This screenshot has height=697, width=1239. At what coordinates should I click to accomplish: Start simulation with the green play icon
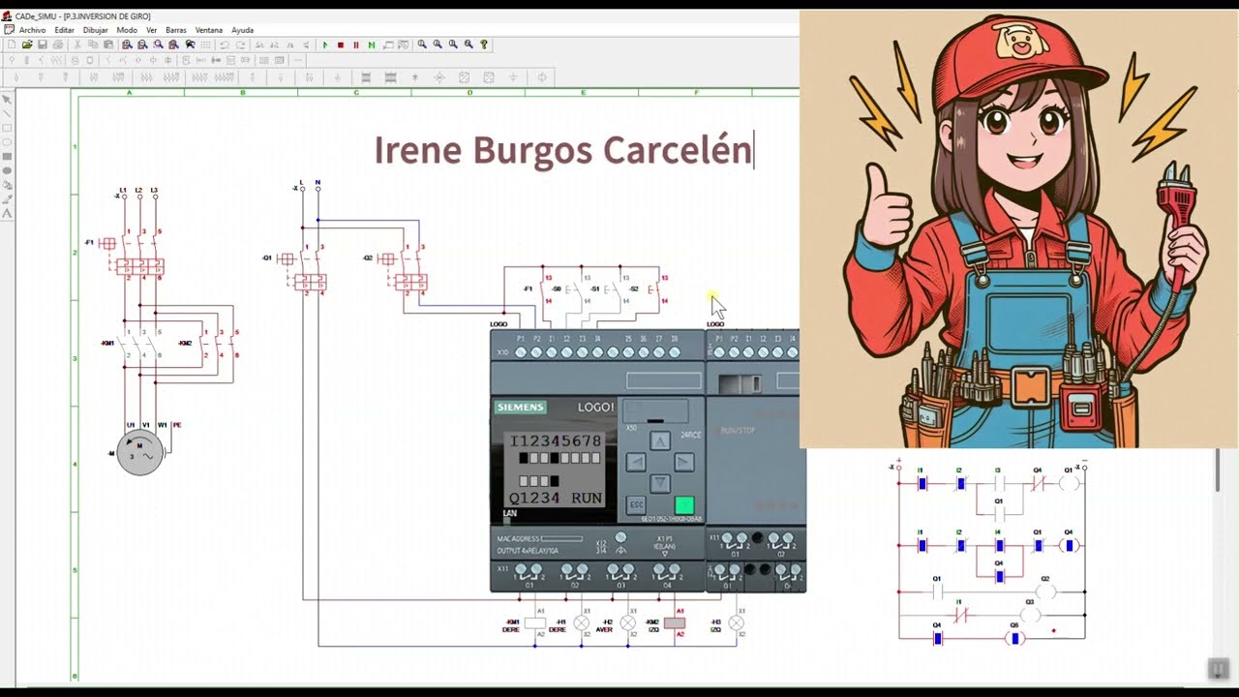[325, 45]
